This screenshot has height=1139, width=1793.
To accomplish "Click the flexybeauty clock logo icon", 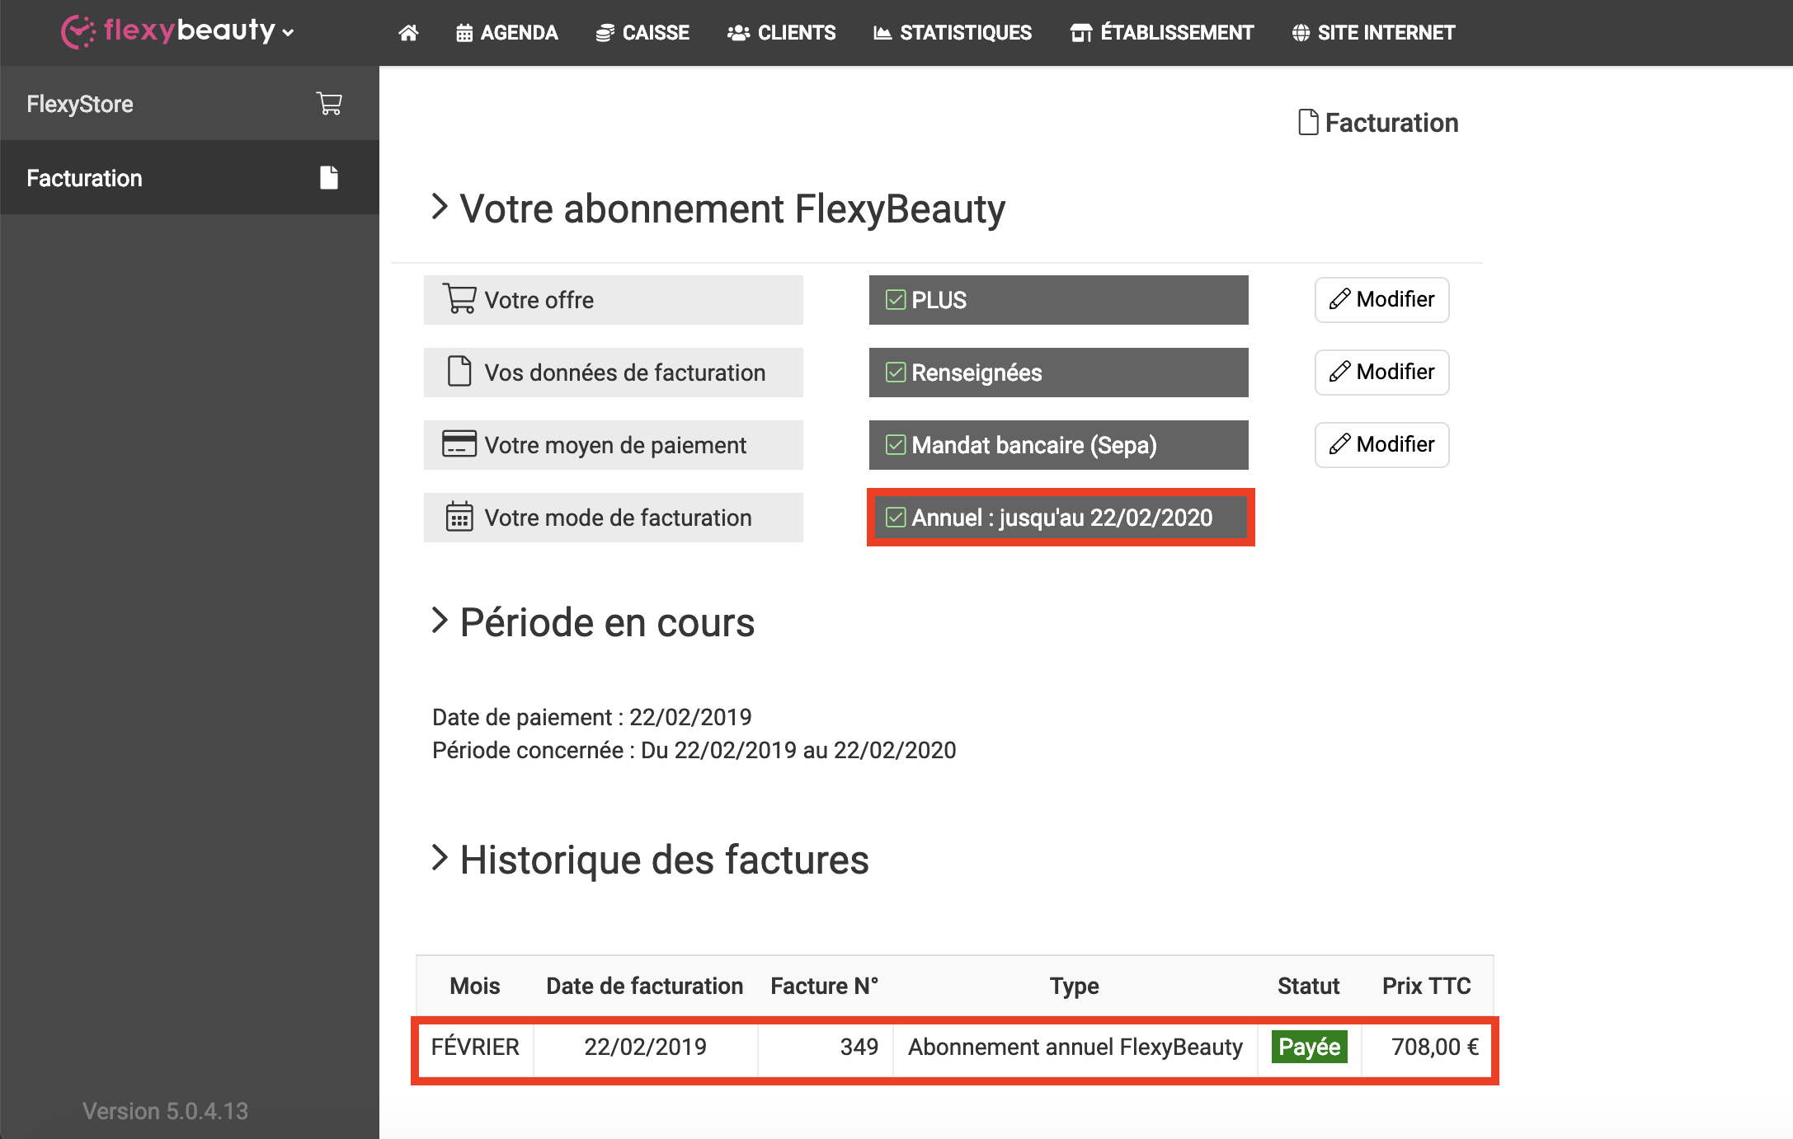I will pos(78,32).
